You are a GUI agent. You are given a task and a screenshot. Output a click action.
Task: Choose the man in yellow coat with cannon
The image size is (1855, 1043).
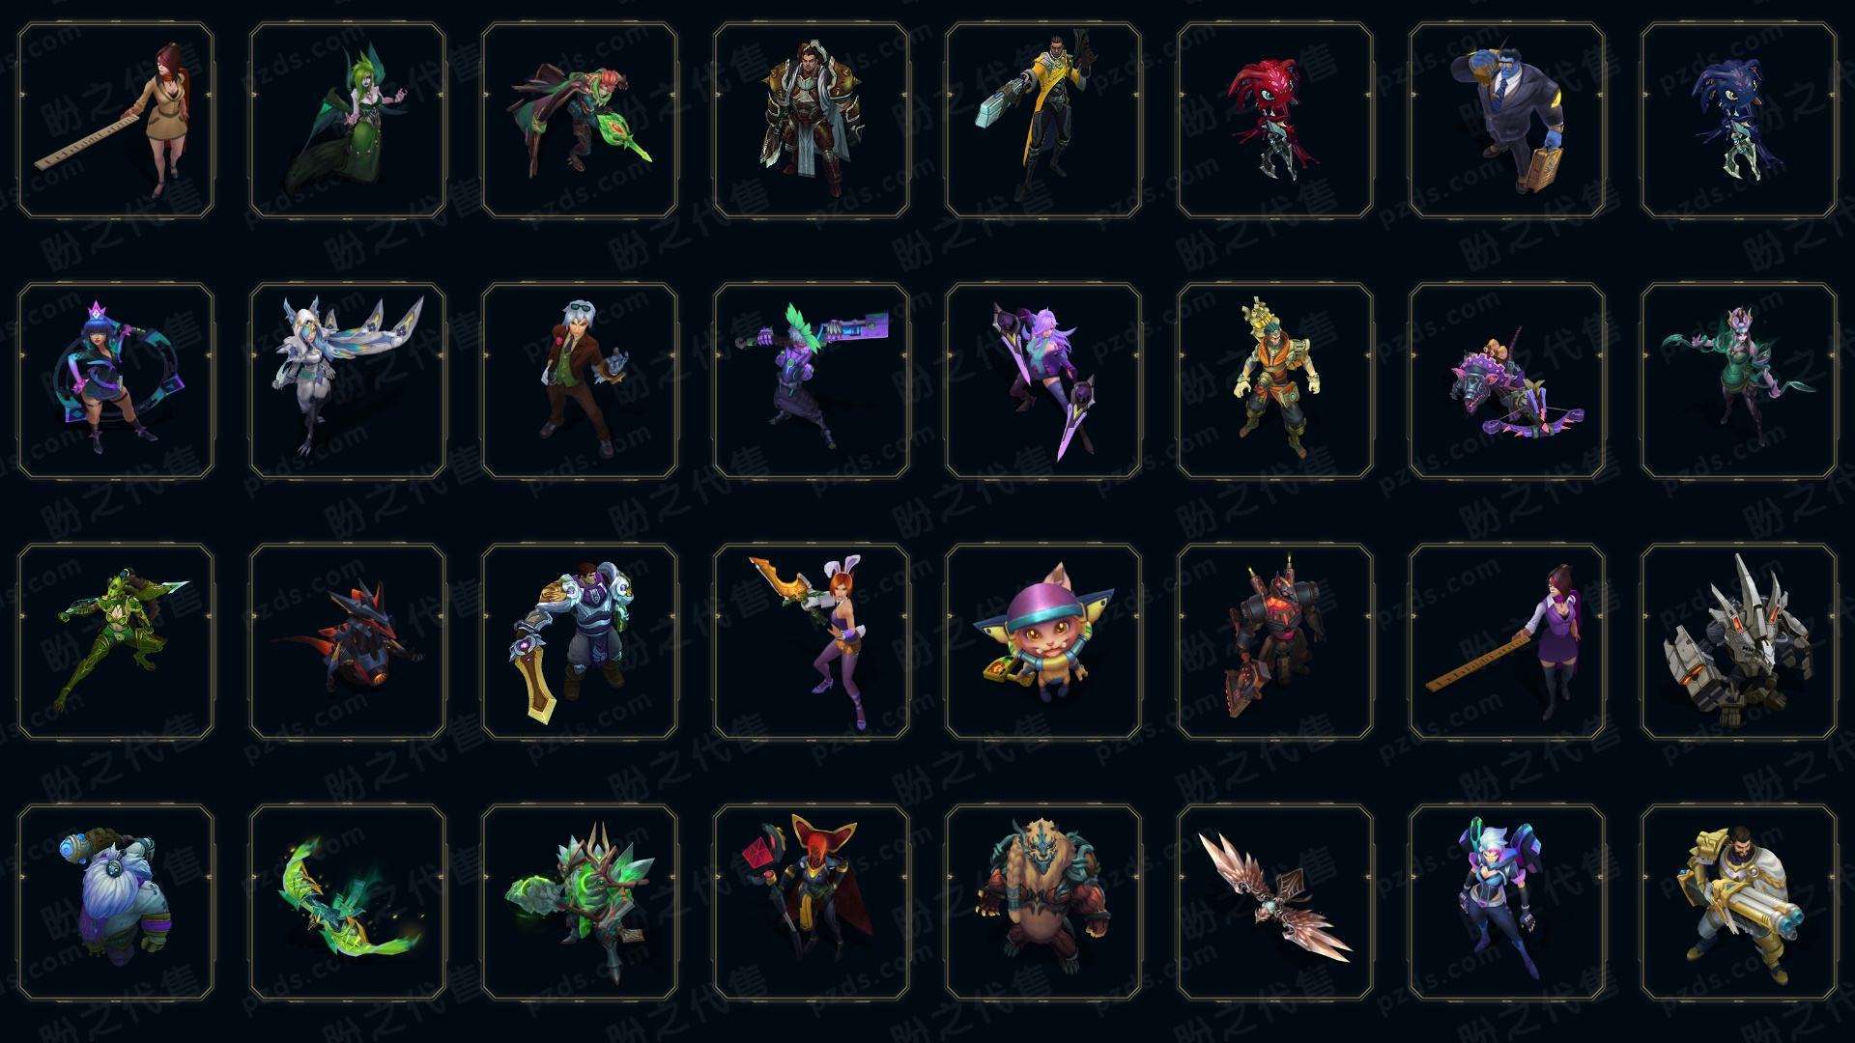(x=1043, y=120)
